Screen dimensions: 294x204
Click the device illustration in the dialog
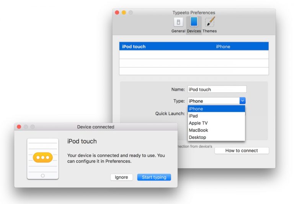tap(42, 159)
